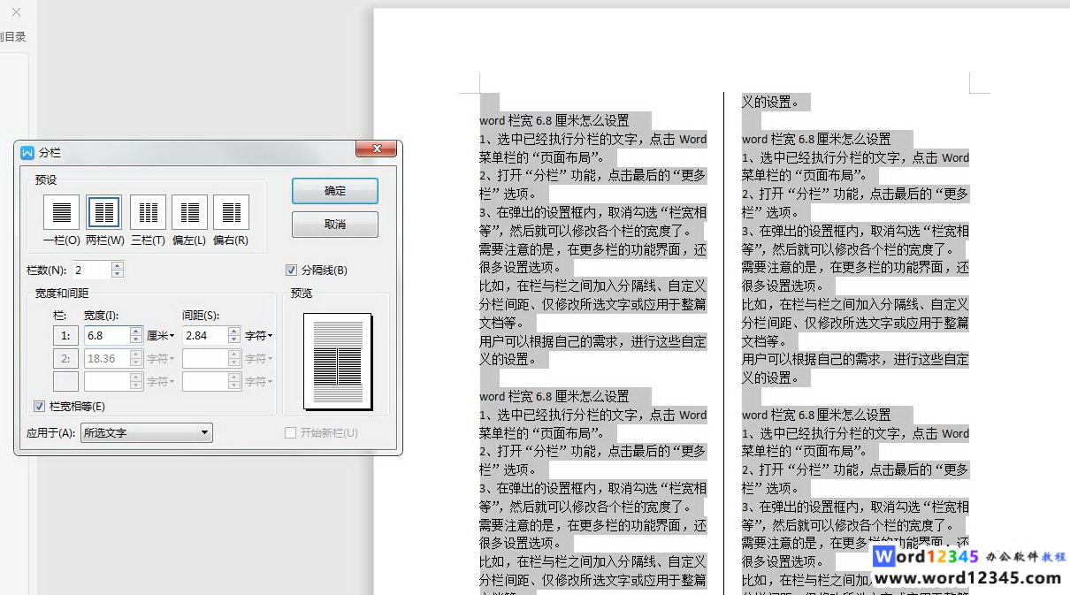This screenshot has height=595, width=1070.
Task: Increase column 1 width with the up arrow
Action: tap(136, 332)
